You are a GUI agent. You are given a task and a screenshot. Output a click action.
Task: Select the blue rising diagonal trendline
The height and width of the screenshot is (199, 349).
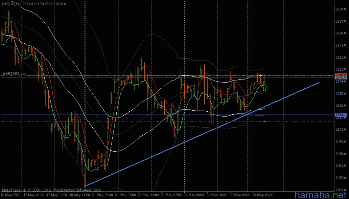point(202,134)
